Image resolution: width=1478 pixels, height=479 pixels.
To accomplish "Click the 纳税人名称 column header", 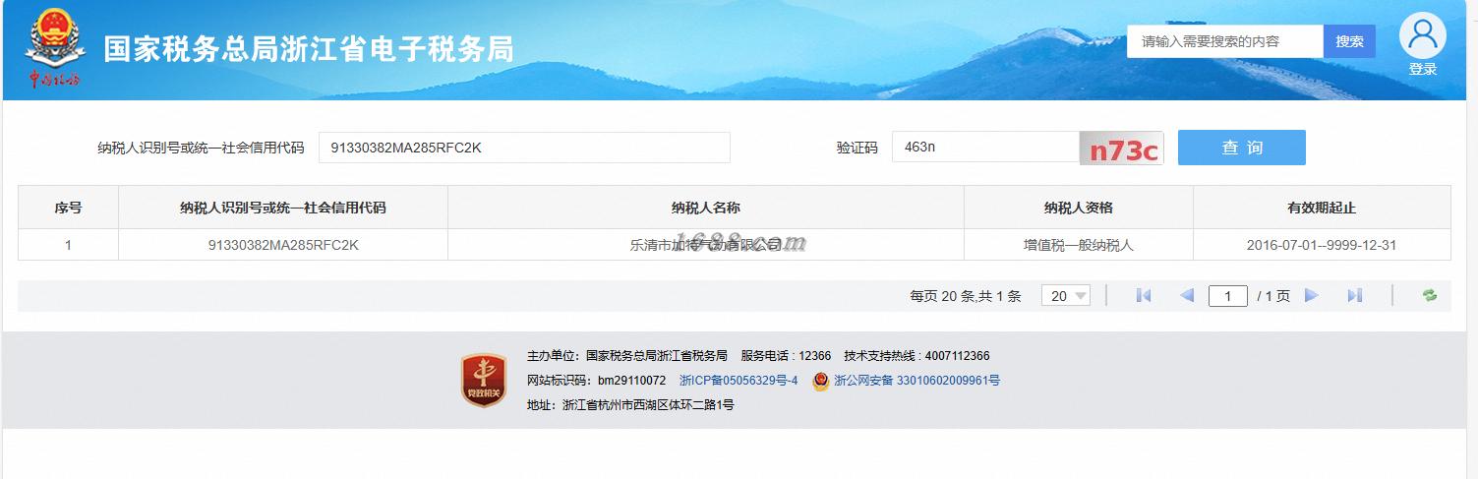I will [706, 208].
